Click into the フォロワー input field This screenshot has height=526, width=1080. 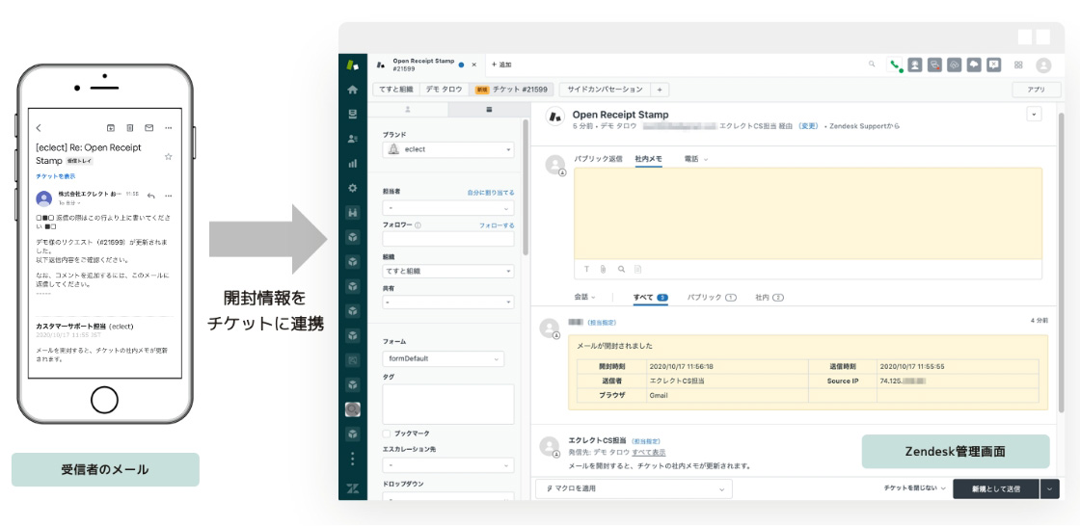(x=448, y=239)
